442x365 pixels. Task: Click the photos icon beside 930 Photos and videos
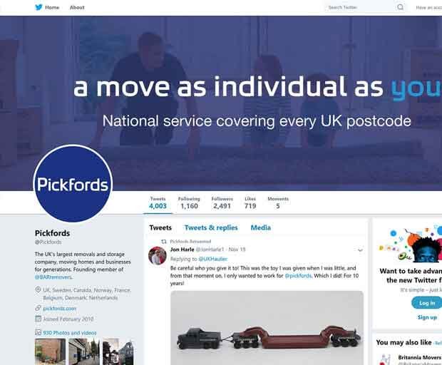point(38,333)
